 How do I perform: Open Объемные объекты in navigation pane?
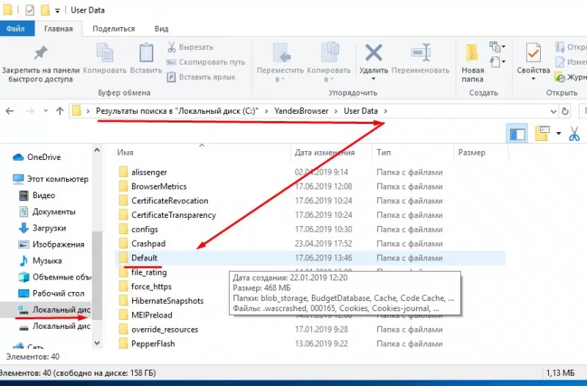pos(54,277)
